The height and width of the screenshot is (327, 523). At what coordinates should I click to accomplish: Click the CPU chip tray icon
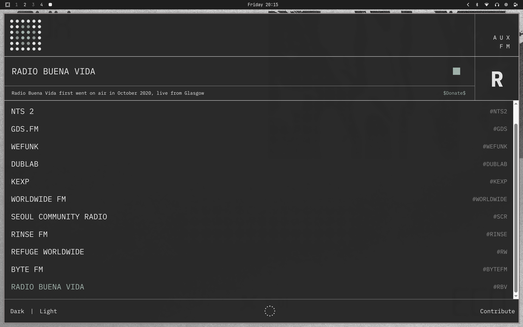(x=506, y=5)
